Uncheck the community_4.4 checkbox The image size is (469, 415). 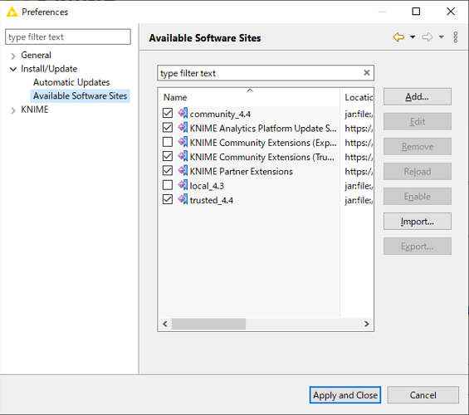click(x=168, y=113)
